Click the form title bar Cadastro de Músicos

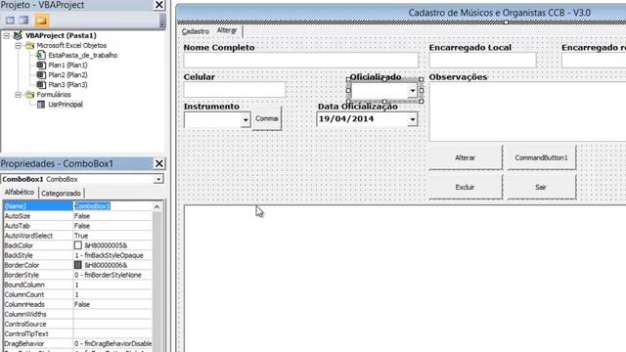point(401,13)
